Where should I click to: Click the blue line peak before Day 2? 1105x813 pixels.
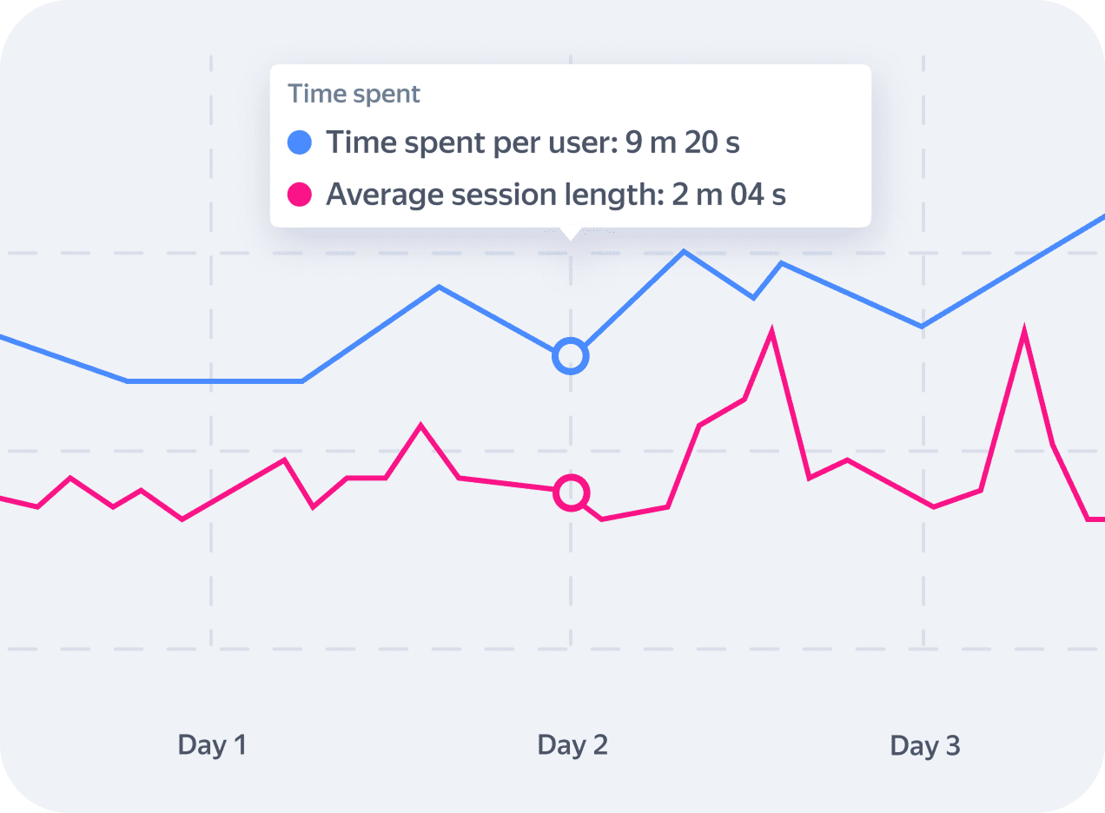439,286
